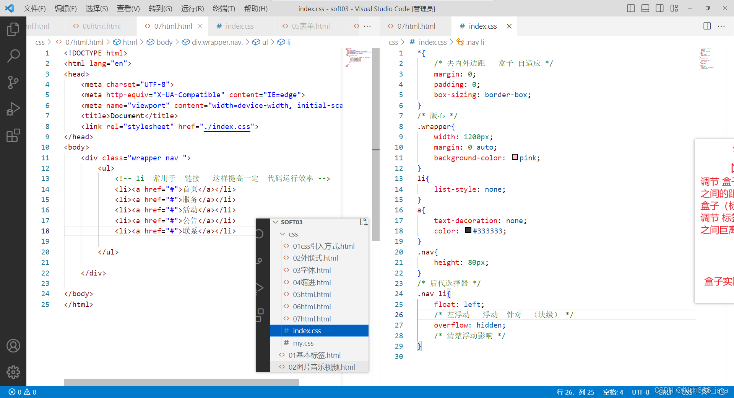
Task: Click left editor vertical scrollbar thumb
Action: (x=376, y=144)
